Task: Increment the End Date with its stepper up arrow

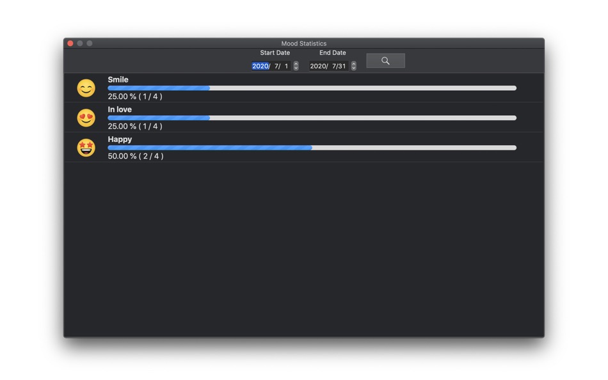Action: [354, 63]
